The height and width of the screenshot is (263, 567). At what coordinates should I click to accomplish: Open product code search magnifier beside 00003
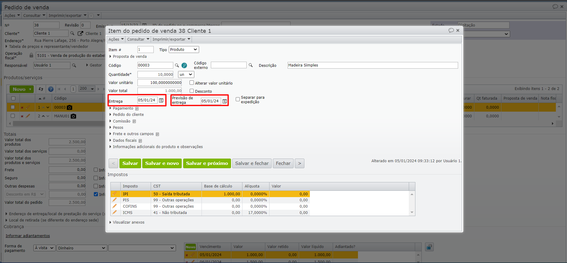click(x=177, y=65)
